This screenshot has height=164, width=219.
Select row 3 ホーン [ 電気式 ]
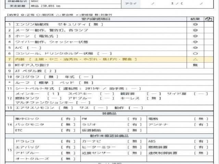coord(37,36)
